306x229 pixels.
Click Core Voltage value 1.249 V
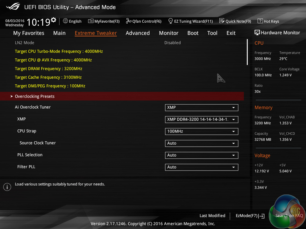coord(285,75)
